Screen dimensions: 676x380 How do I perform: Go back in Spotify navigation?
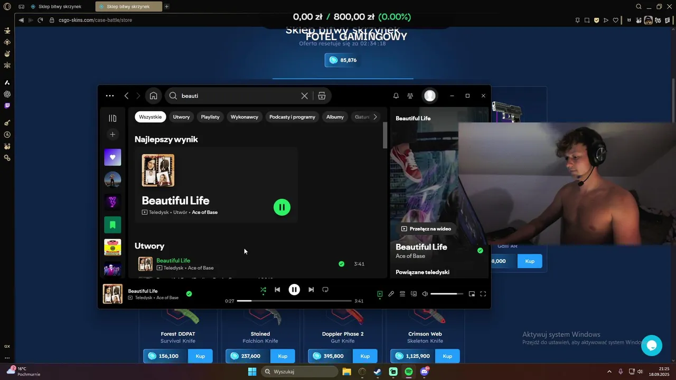pyautogui.click(x=126, y=96)
